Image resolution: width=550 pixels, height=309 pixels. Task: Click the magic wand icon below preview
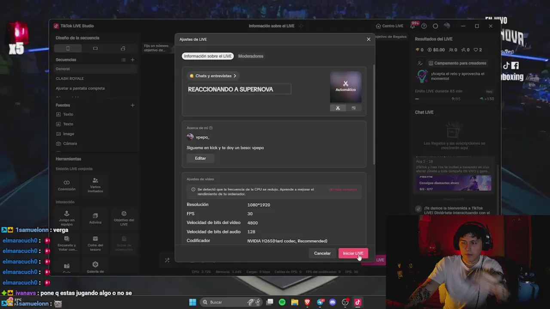tap(167, 260)
